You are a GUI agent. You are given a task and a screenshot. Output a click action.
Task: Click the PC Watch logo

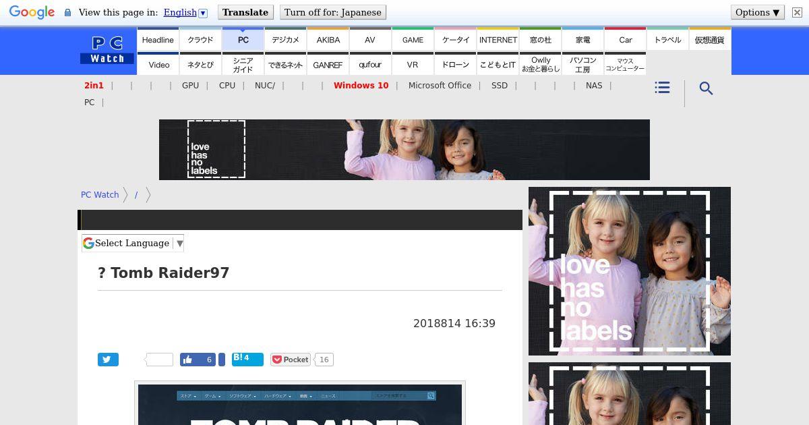pyautogui.click(x=107, y=51)
